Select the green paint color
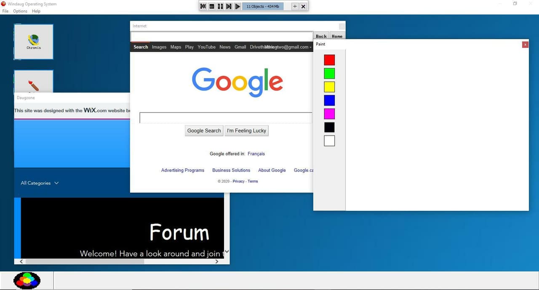539x290 pixels. tap(329, 73)
